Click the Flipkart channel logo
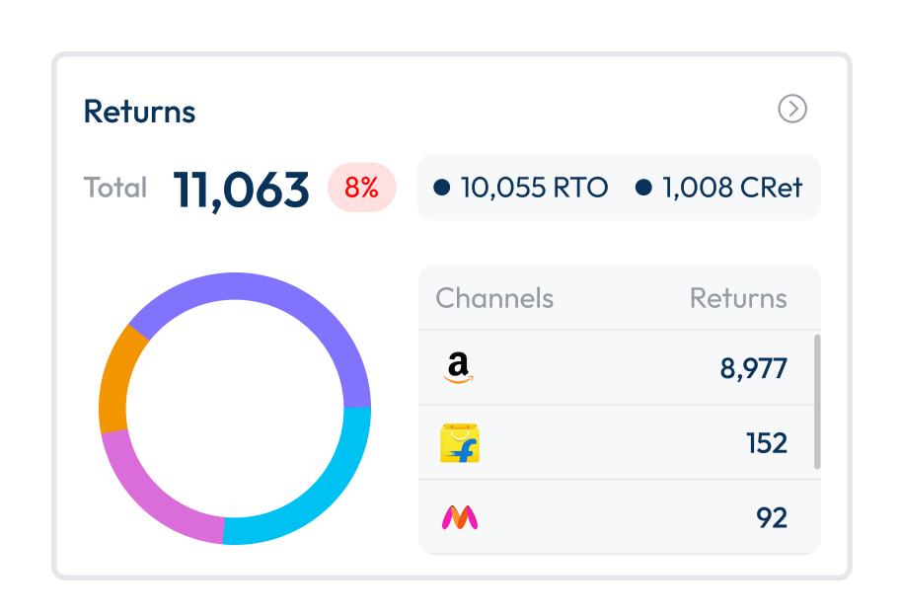The width and height of the screenshot is (900, 616). (459, 443)
